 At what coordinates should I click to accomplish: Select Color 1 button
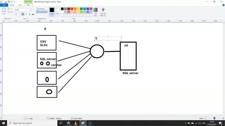[52, 12]
